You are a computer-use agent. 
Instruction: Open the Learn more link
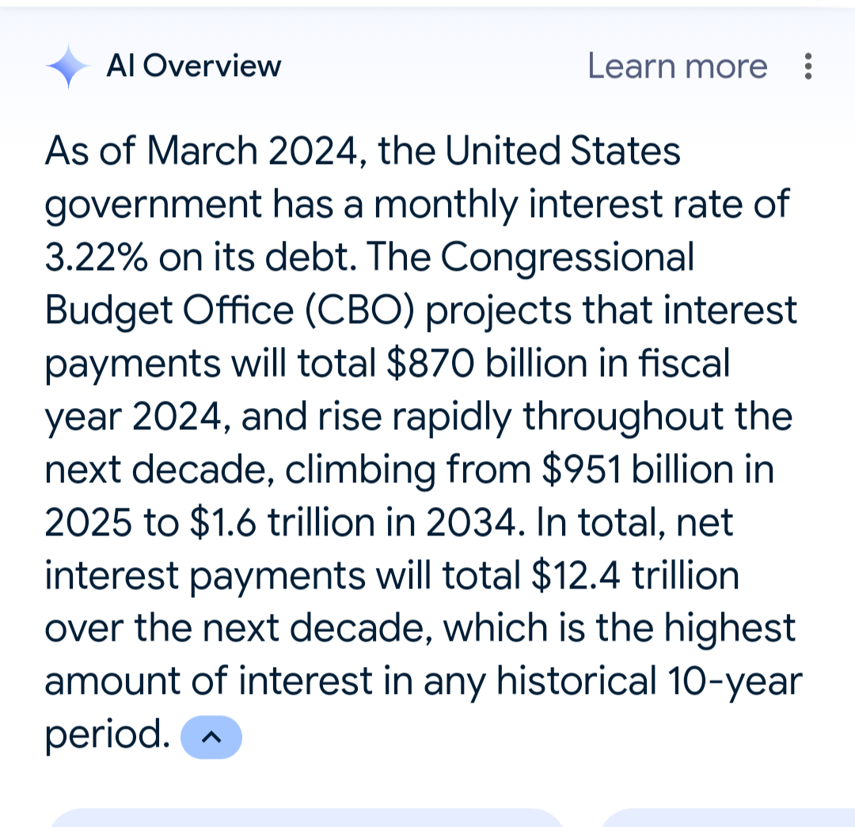[677, 66]
